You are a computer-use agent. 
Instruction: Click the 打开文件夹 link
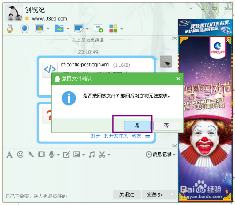point(116,136)
